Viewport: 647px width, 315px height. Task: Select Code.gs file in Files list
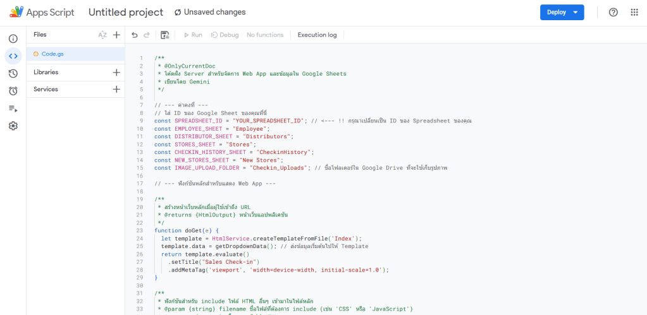(52, 54)
